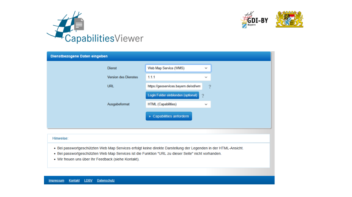Viewport: 352px width, 197px height.
Task: Click the GDI-BY Bayern logo
Action: click(255, 20)
